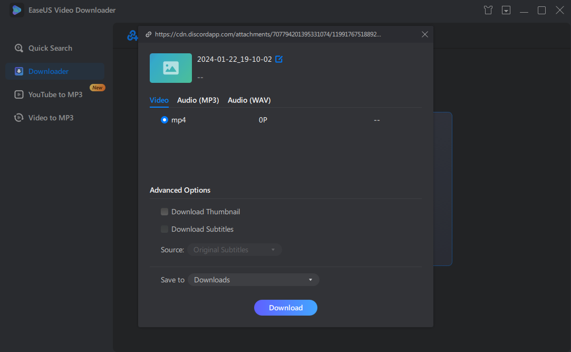Open the skin shirt icon in title bar

coord(488,10)
